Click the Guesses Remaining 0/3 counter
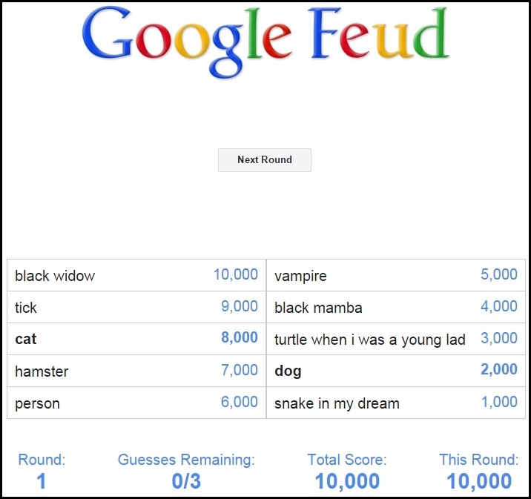The width and height of the screenshot is (531, 499). tap(186, 481)
